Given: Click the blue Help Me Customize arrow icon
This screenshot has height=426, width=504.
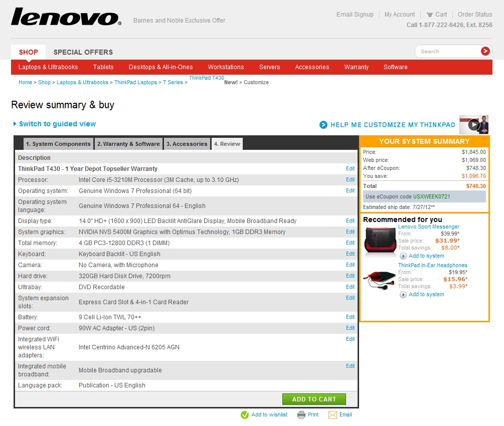Looking at the screenshot, I should [x=323, y=125].
